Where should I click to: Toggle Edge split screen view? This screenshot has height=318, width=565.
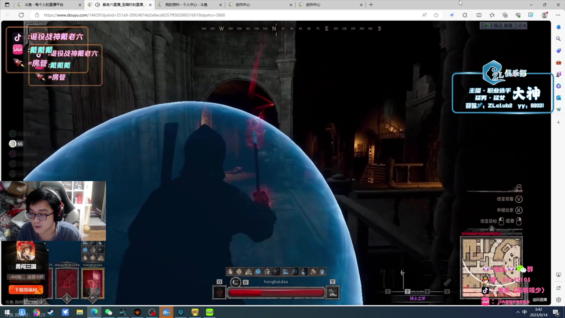click(x=479, y=15)
